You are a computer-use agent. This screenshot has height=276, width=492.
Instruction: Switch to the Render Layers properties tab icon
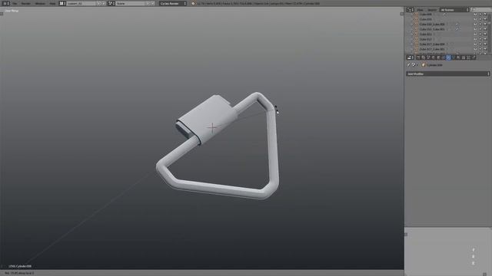(x=424, y=58)
